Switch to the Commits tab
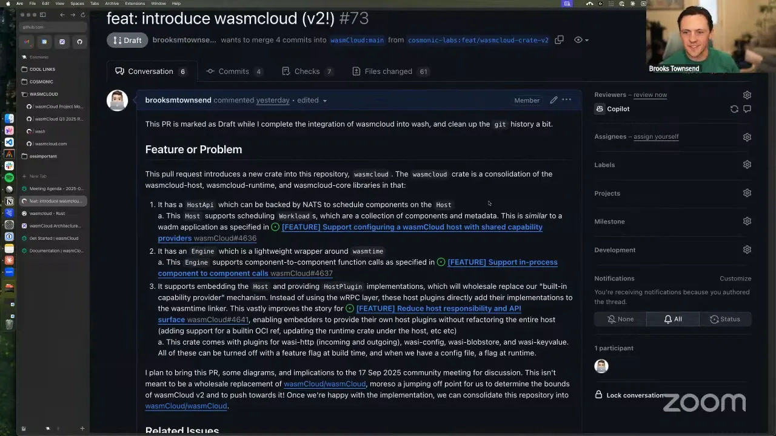This screenshot has height=436, width=776. (234, 71)
